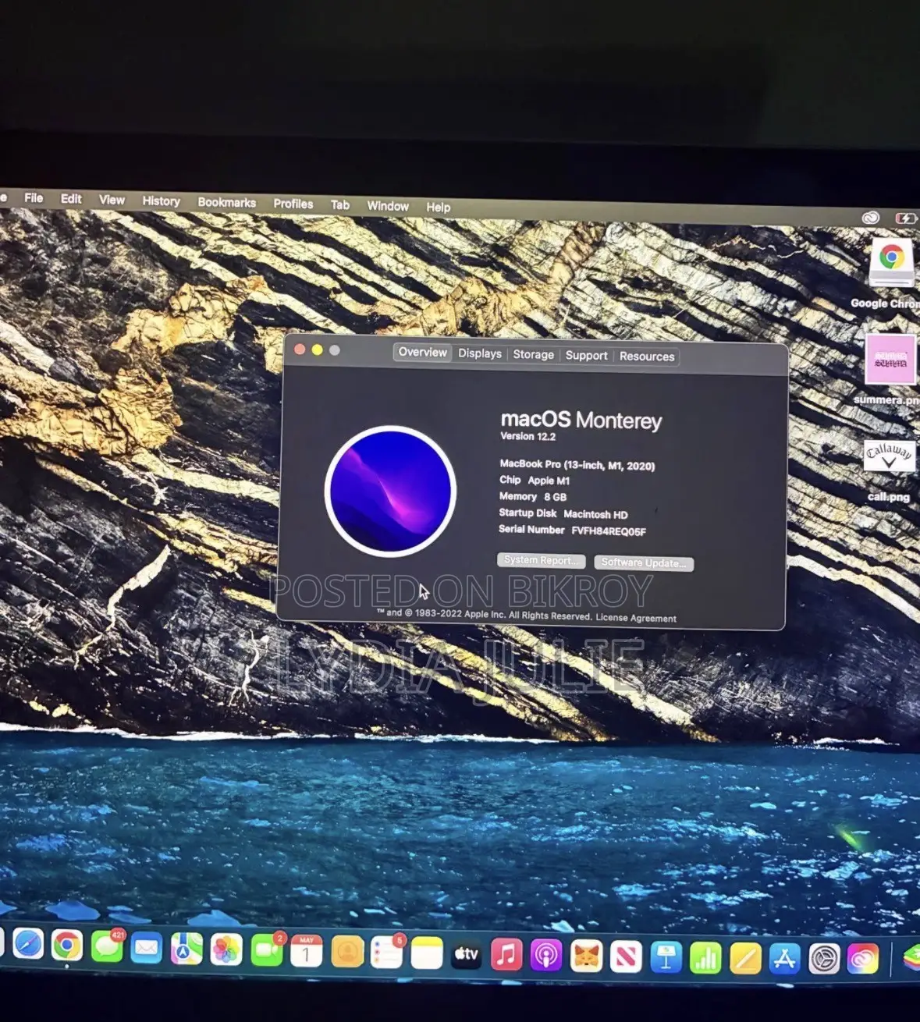Image resolution: width=920 pixels, height=1022 pixels.
Task: Open the Bookmarks menu
Action: point(226,202)
